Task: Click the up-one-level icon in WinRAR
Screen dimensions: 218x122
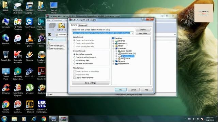Action: (x=50, y=34)
